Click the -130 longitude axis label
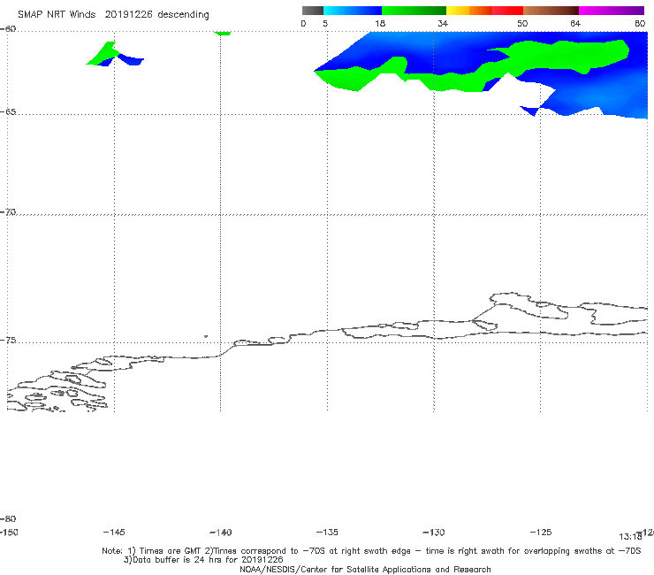Screen dimensions: 654x575 (434, 533)
